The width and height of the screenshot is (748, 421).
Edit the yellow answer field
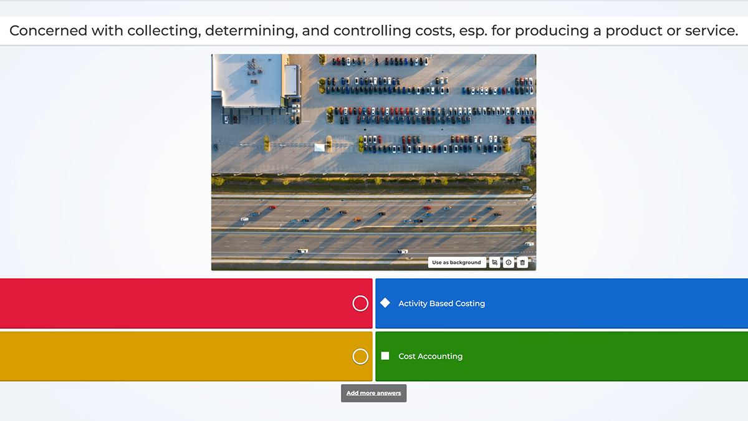click(175, 356)
